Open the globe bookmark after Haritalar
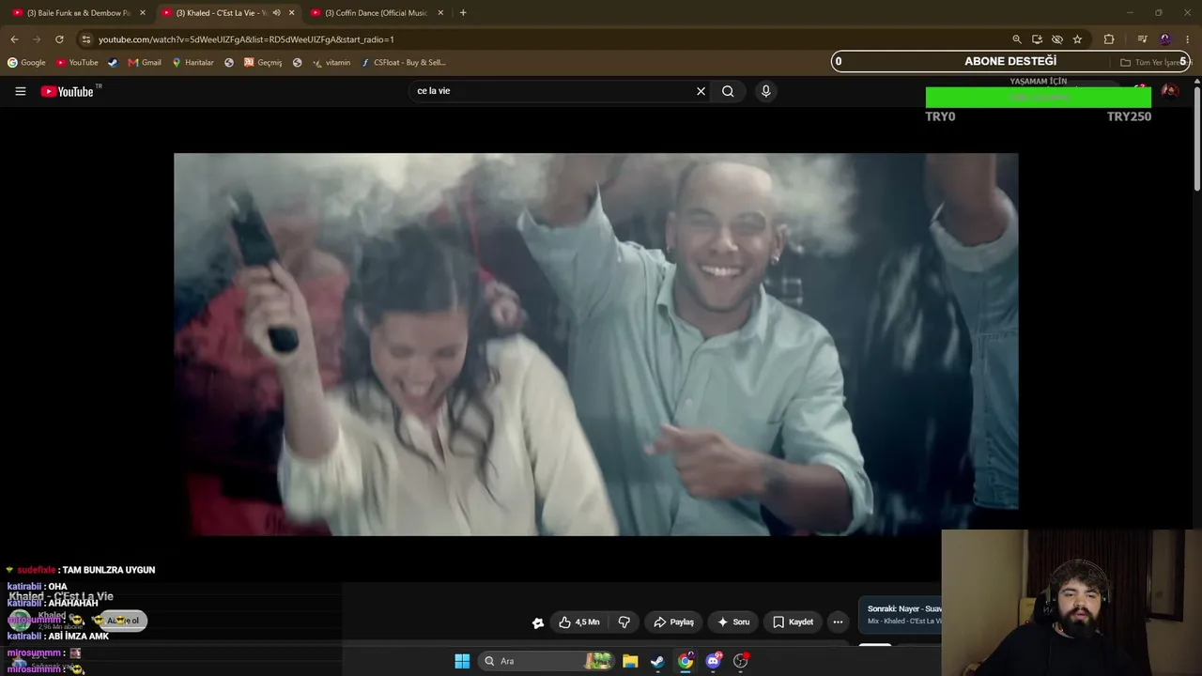The width and height of the screenshot is (1202, 676). click(229, 63)
